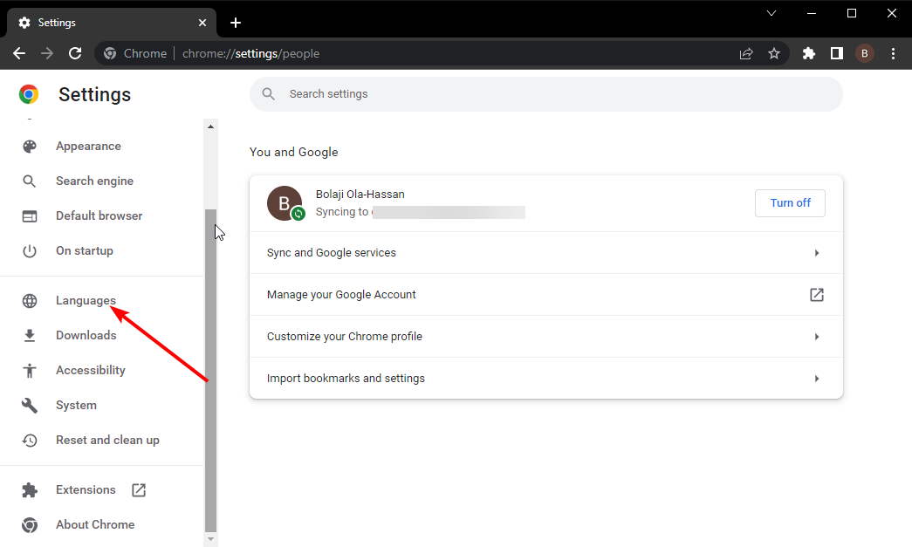Click the sidebar scroll down arrow

(210, 539)
